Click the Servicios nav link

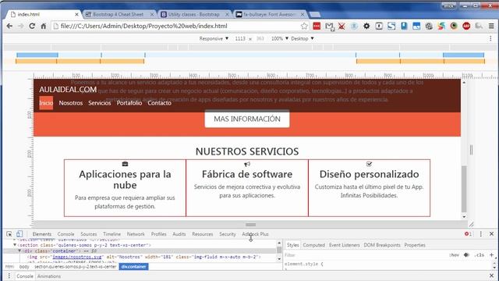[100, 103]
